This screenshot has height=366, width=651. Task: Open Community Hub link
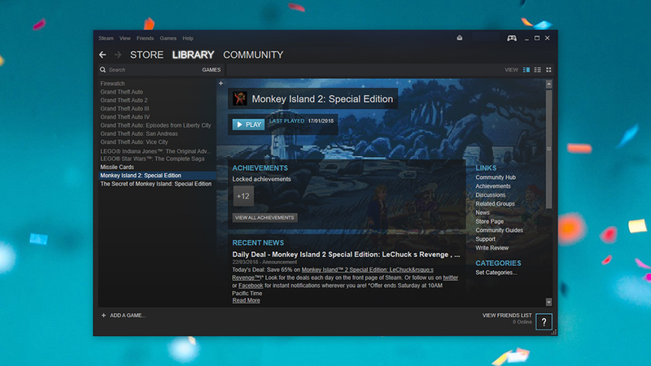pyautogui.click(x=496, y=177)
